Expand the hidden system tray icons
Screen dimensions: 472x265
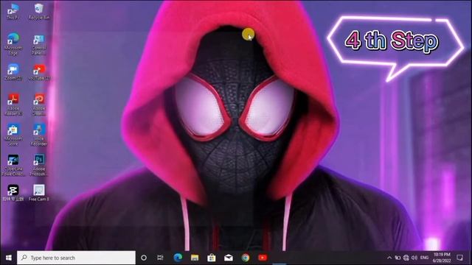389,258
